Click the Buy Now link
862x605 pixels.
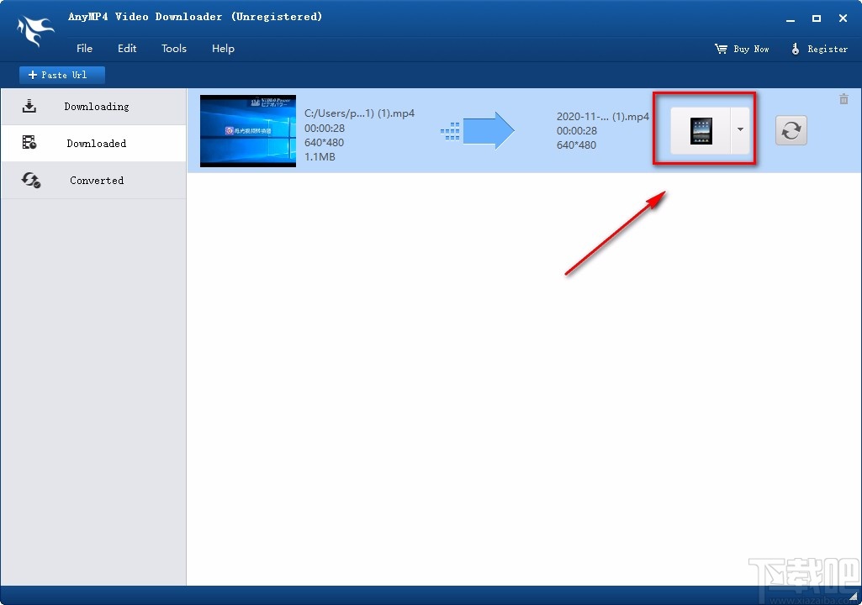(751, 49)
